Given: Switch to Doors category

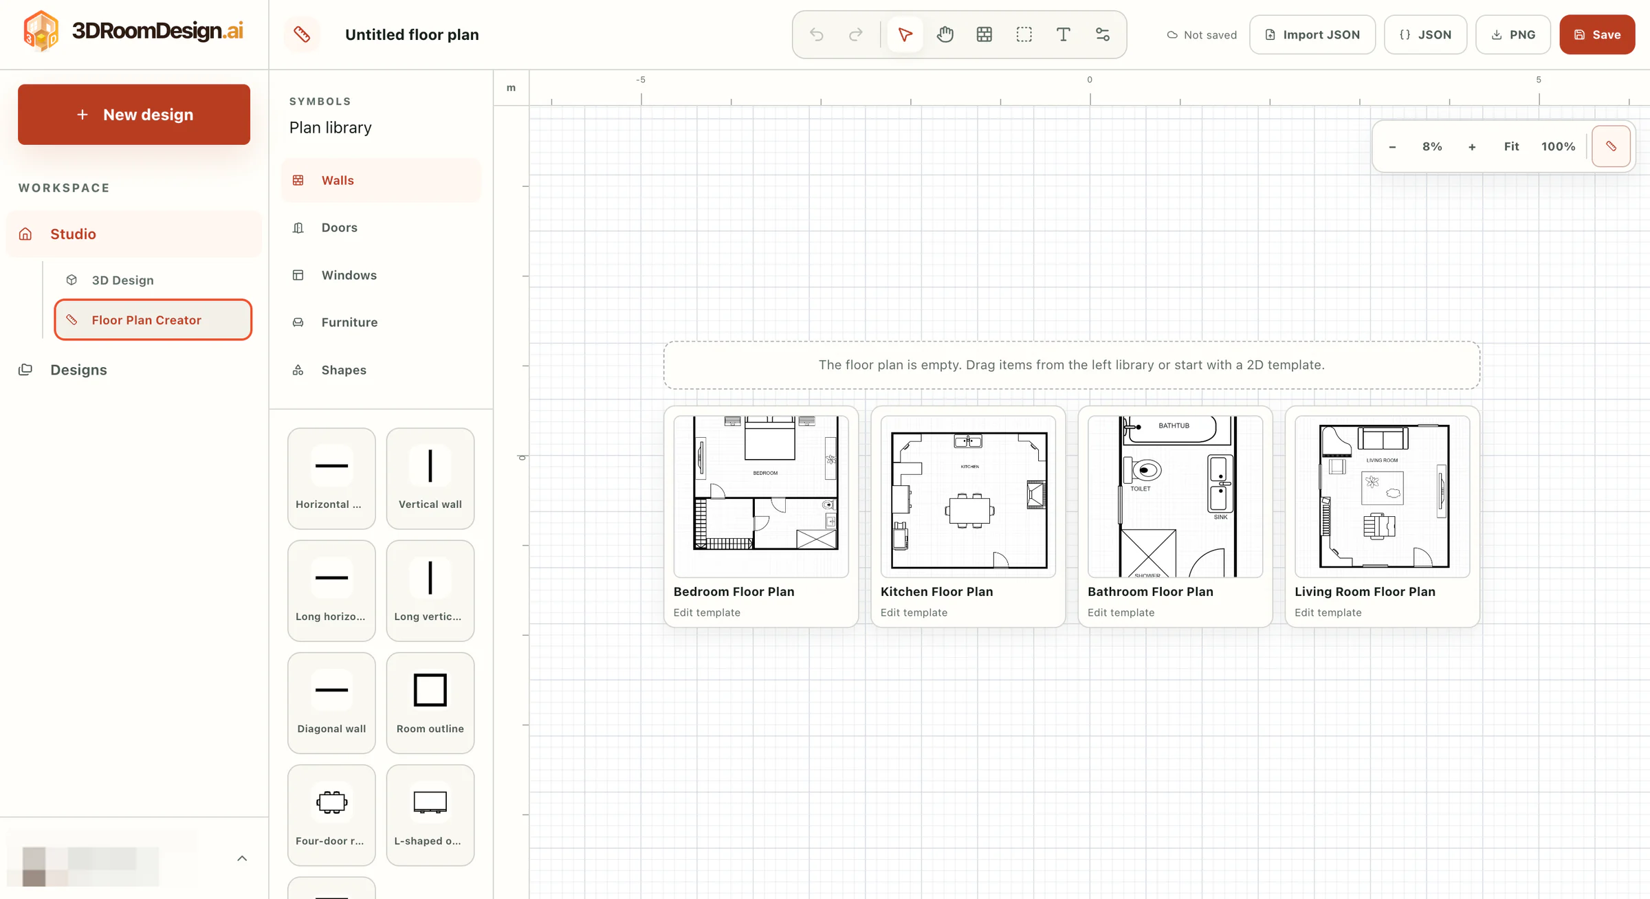Looking at the screenshot, I should [380, 227].
